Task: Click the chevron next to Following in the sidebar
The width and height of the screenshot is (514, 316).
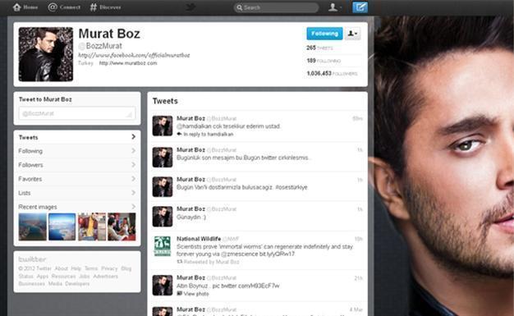Action: point(133,150)
